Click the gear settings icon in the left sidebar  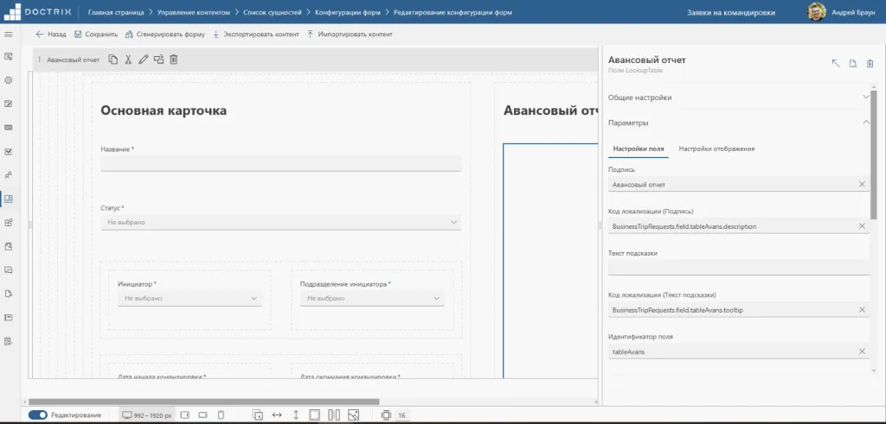tap(9, 80)
